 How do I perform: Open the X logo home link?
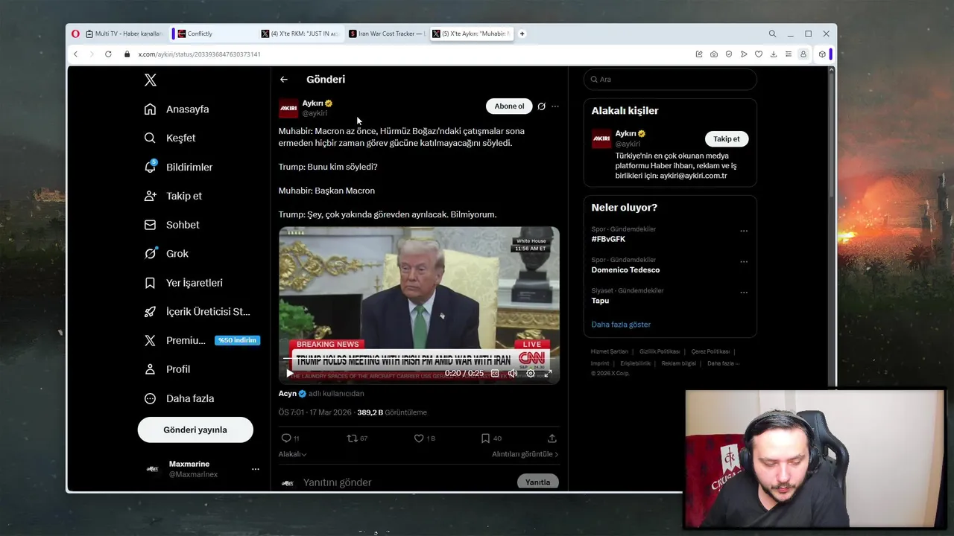[150, 80]
